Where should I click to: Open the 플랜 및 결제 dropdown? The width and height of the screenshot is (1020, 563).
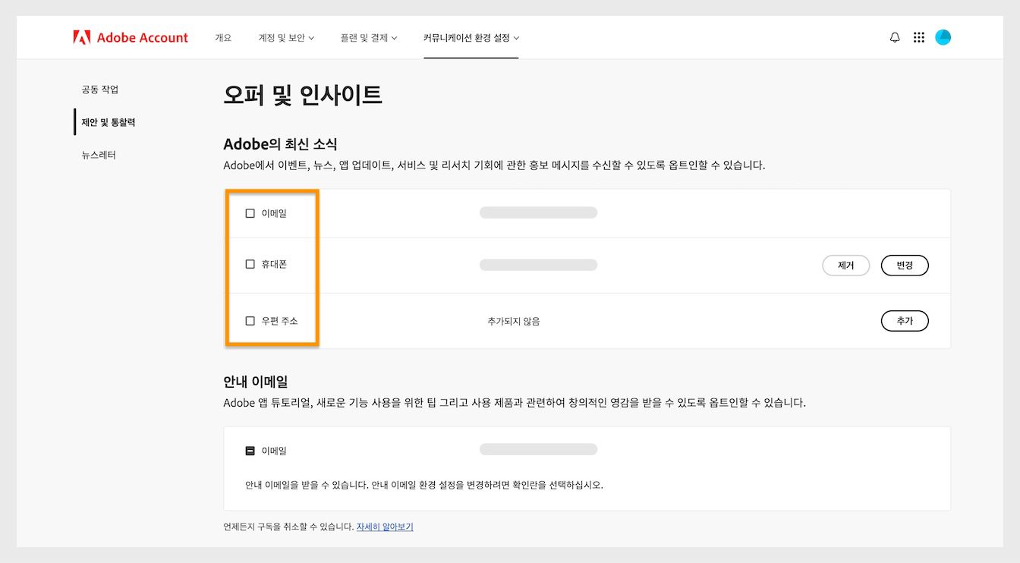[x=369, y=37]
